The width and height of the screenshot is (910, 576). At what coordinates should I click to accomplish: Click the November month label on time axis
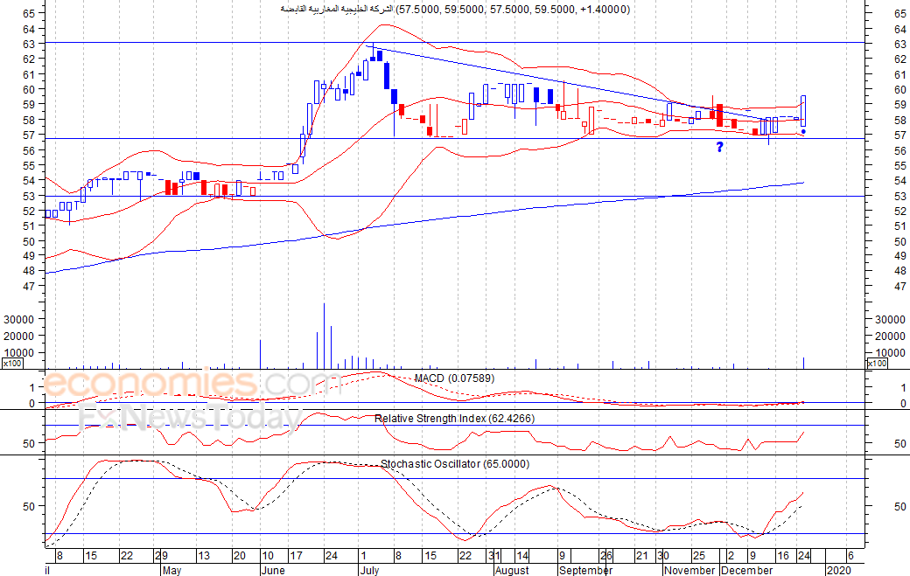tap(689, 570)
